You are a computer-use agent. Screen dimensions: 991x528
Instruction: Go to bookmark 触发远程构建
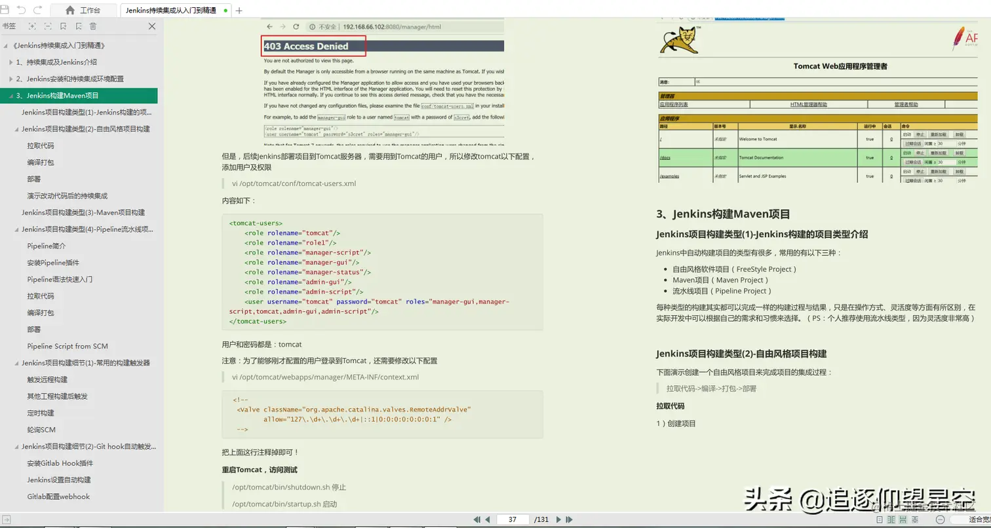tap(47, 379)
